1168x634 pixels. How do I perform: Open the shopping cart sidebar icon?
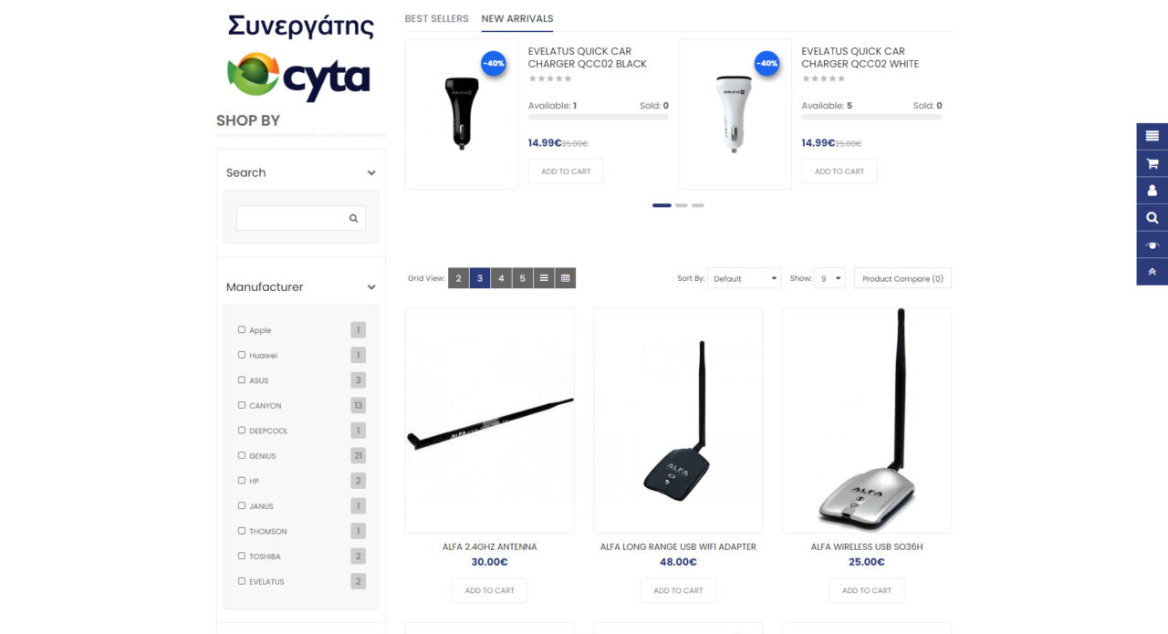[1152, 163]
